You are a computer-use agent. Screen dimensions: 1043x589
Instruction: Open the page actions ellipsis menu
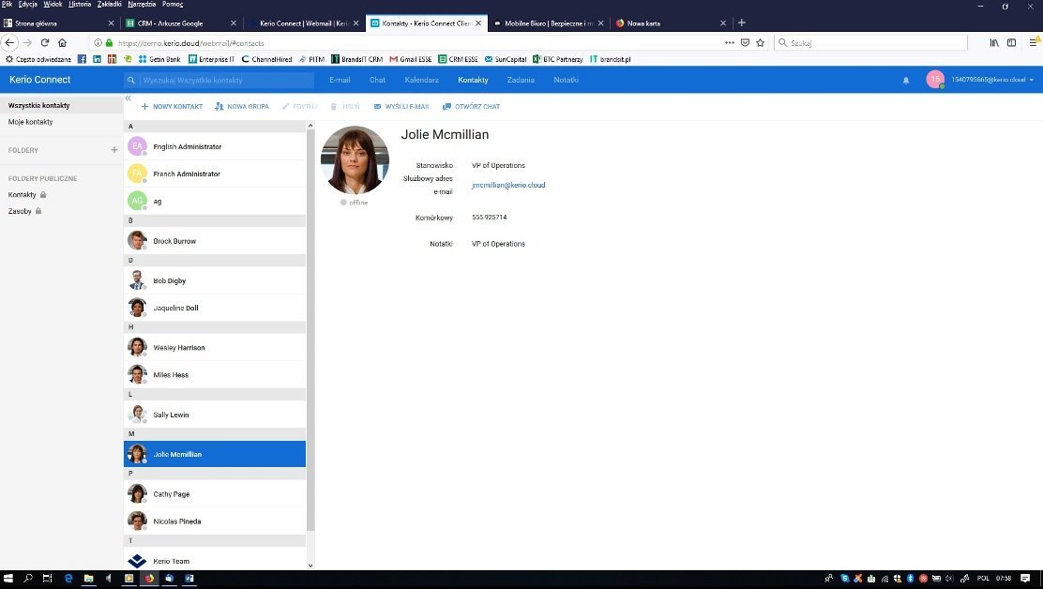click(x=729, y=42)
